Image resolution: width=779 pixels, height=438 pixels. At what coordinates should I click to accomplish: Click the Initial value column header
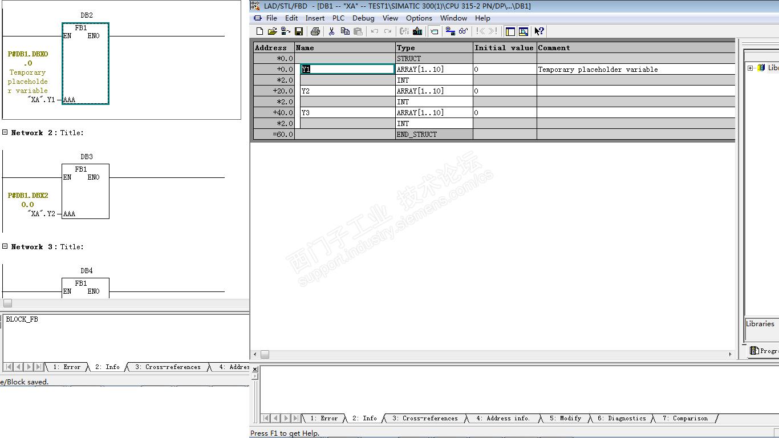[x=504, y=47]
